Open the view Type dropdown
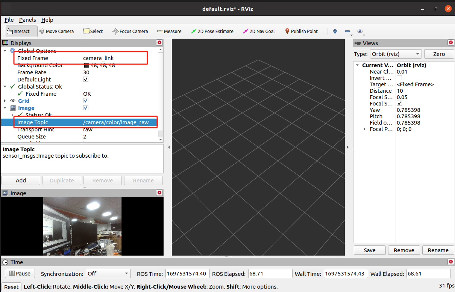Viewport: 455px width, 292px height. 396,54
